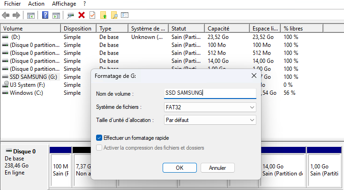344x190 pixels.
Task: Click the Statut column header
Action: [x=187, y=29]
